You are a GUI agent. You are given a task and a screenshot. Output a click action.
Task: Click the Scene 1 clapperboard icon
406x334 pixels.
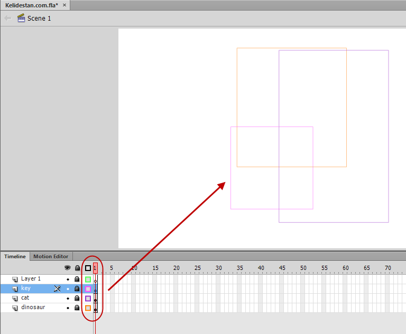coord(21,18)
